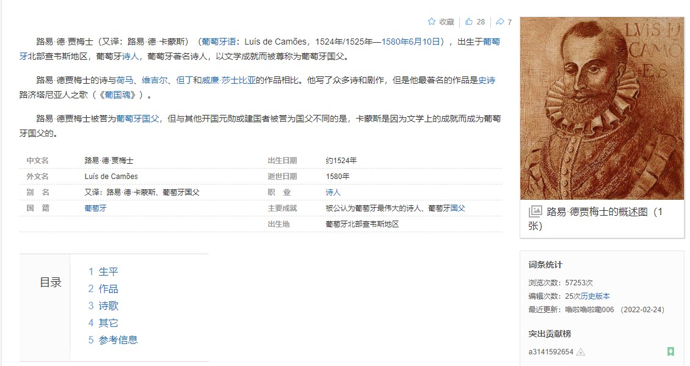Click the green badge icon in contributor list
The width and height of the screenshot is (690, 366).
tap(670, 351)
